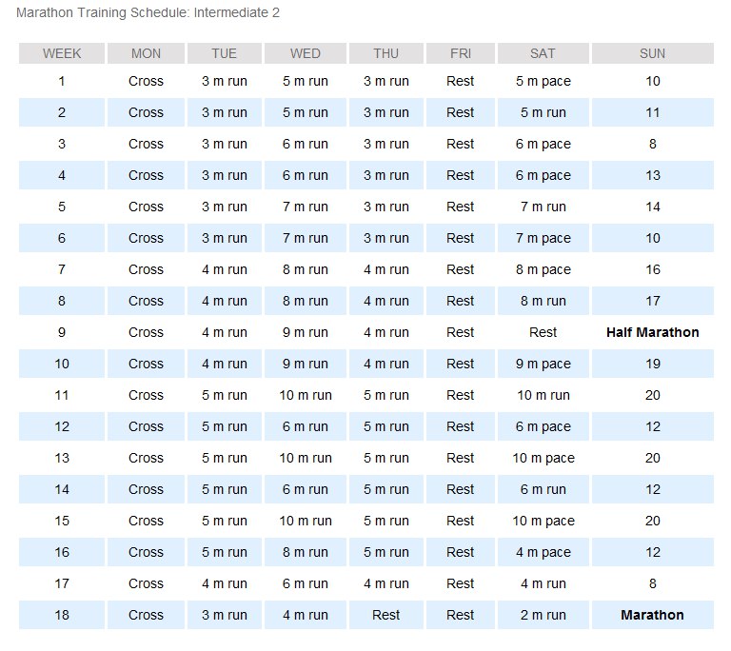Click the 'Cross' cell in week 10

146,364
